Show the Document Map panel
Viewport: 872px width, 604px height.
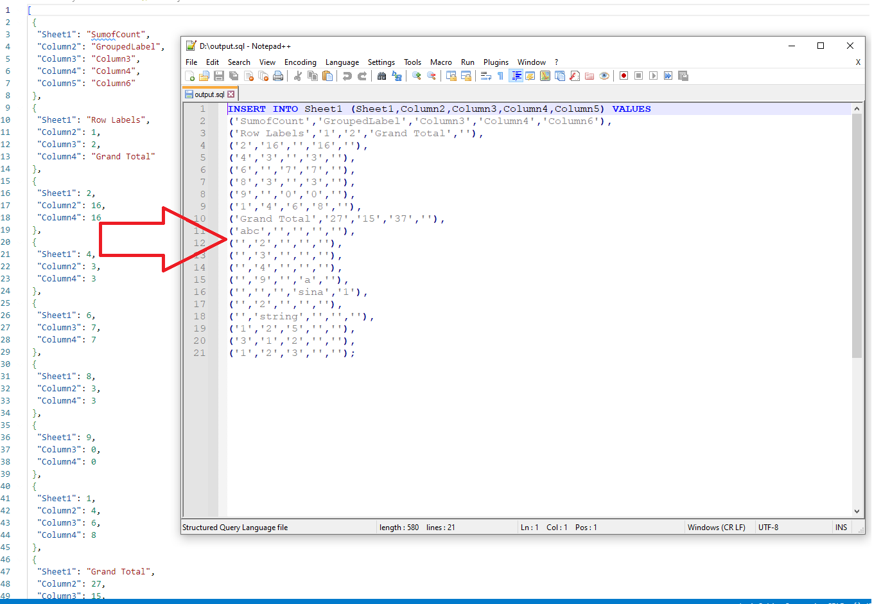point(545,76)
